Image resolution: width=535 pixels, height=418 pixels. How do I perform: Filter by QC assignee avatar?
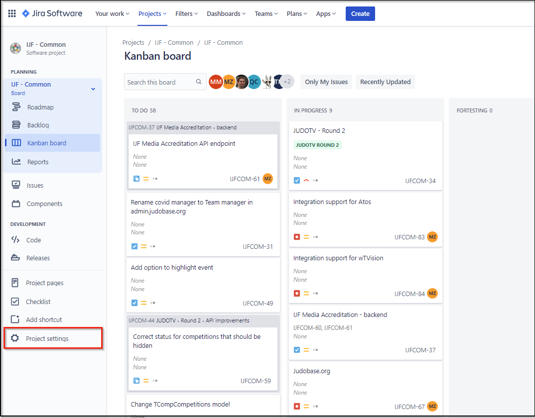(x=254, y=82)
